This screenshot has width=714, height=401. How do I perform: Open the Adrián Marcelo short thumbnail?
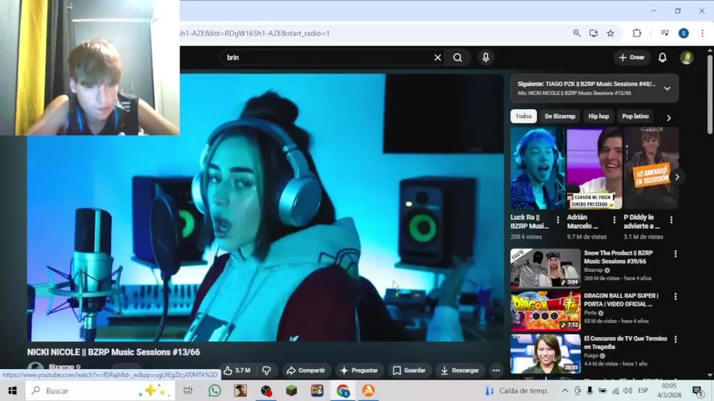594,168
